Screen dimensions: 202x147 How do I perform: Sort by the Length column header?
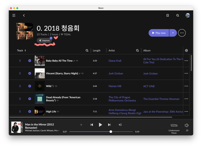(x=97, y=51)
